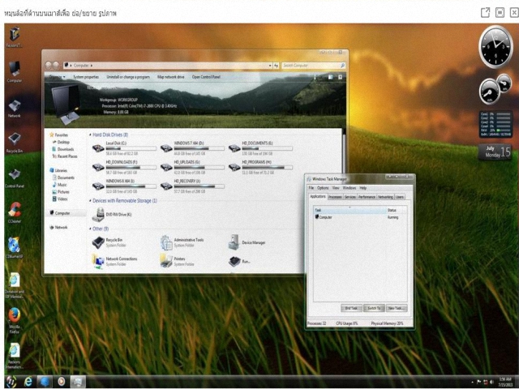Open Windows Media Player taskbar icon
This screenshot has width=519, height=389.
coord(62,382)
